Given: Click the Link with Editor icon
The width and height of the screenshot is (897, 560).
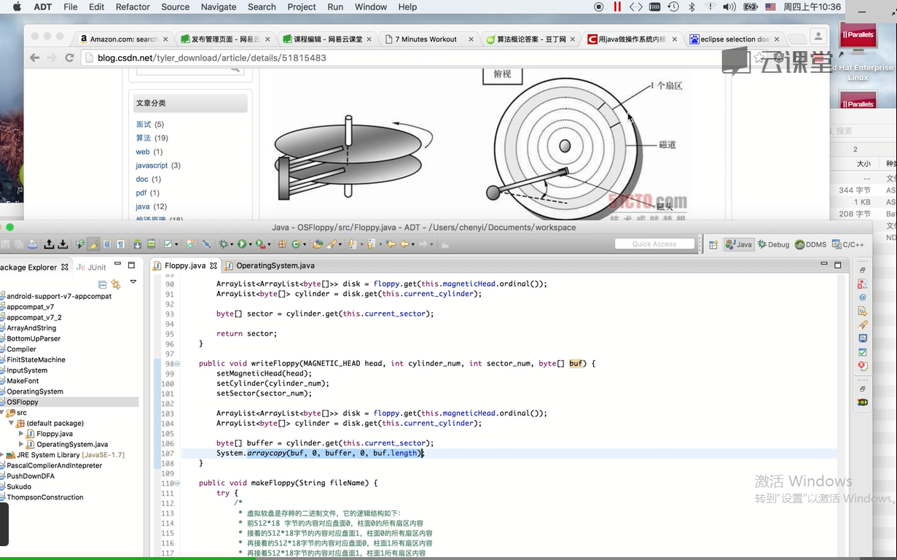Looking at the screenshot, I should [x=116, y=284].
